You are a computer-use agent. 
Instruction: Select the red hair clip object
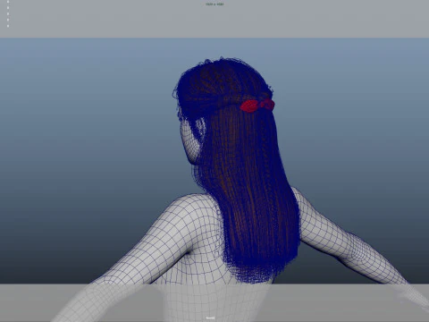click(x=257, y=106)
